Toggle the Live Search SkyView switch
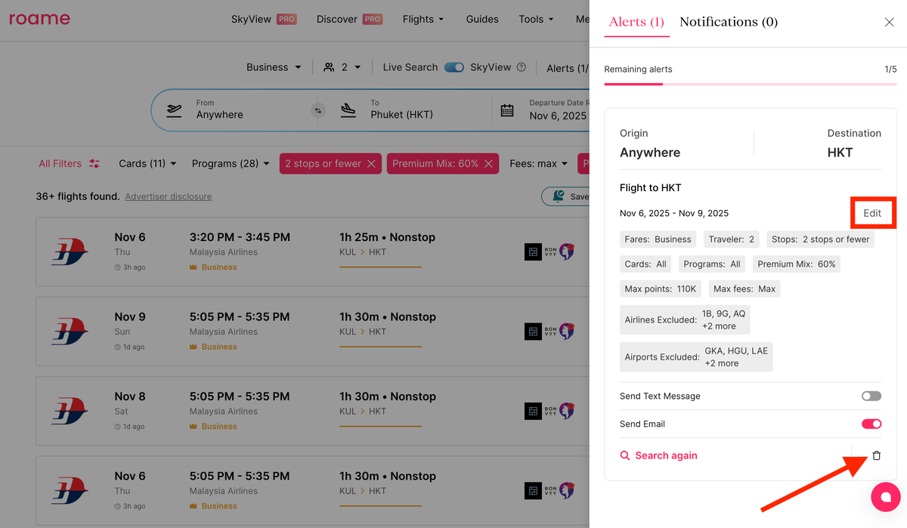Viewport: 907px width, 528px height. (454, 67)
